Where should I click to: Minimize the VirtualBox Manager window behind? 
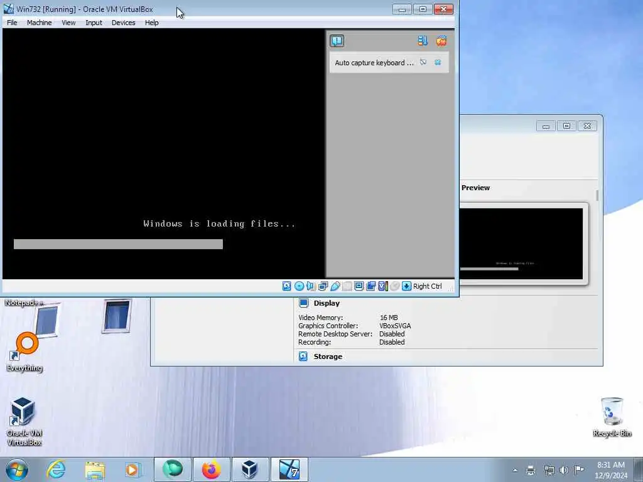(x=546, y=126)
